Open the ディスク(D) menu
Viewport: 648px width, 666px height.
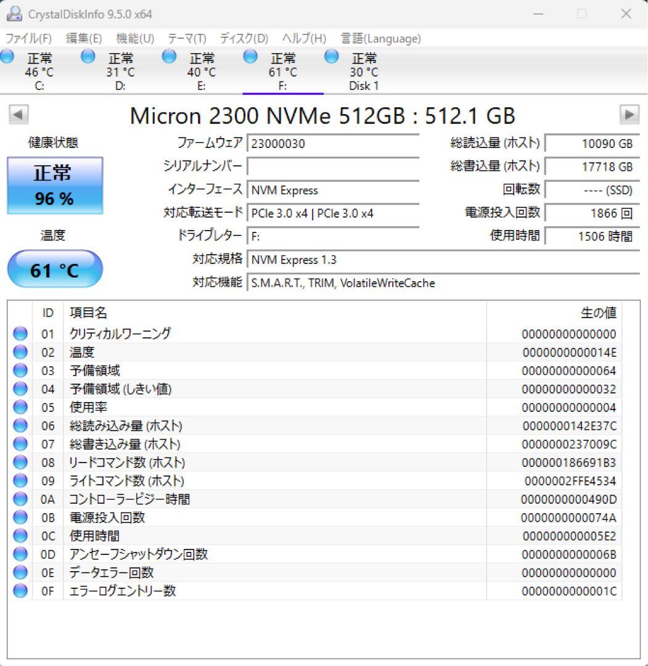244,38
